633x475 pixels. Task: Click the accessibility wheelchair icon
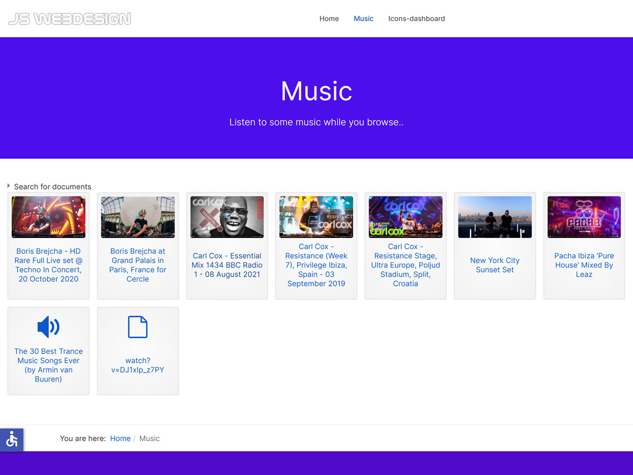12,439
